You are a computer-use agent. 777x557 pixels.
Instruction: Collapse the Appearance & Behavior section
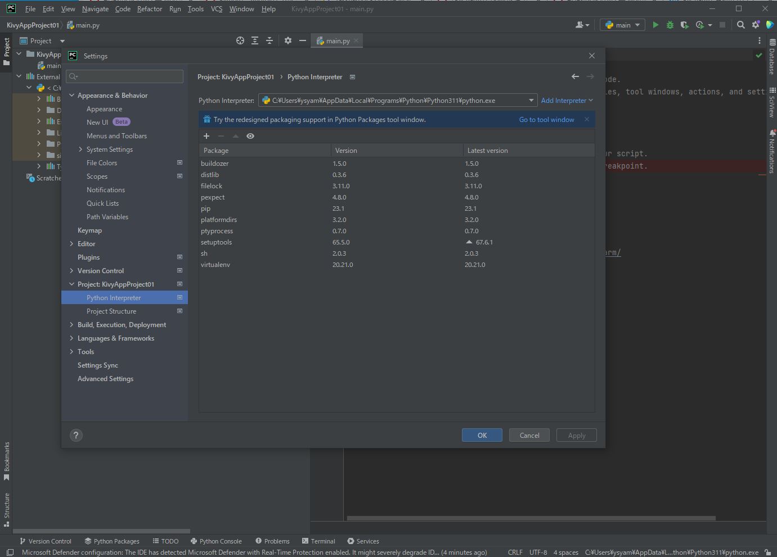71,96
